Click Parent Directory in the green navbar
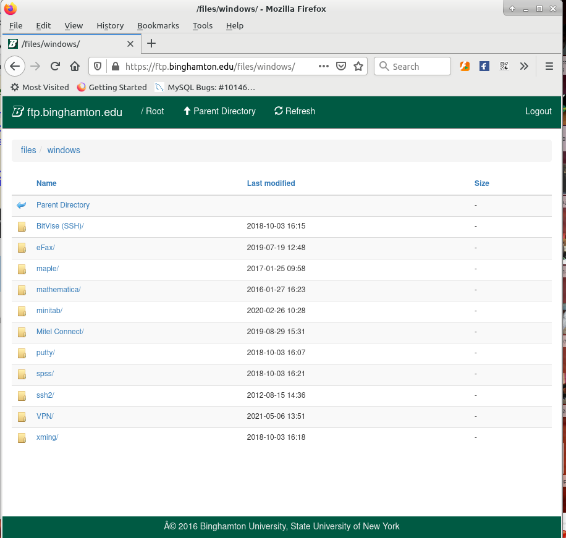Screen dimensions: 566x538 219,111
